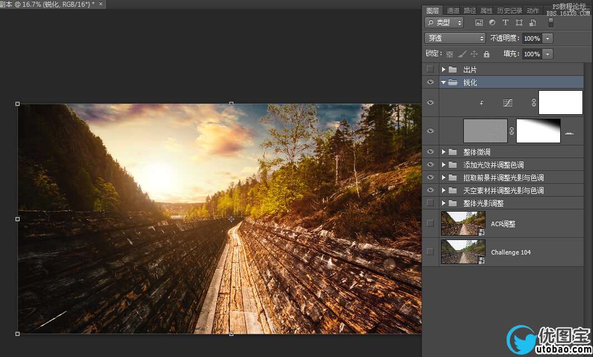Select the white mask of curves layer

[561, 102]
